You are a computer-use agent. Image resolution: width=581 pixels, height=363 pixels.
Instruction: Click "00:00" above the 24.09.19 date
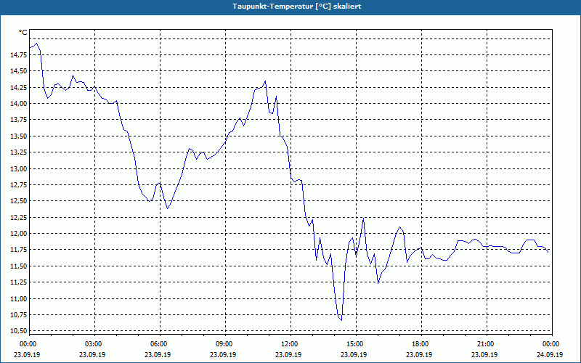[552, 344]
